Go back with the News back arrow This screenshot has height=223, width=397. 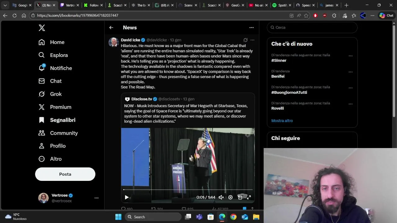(111, 28)
